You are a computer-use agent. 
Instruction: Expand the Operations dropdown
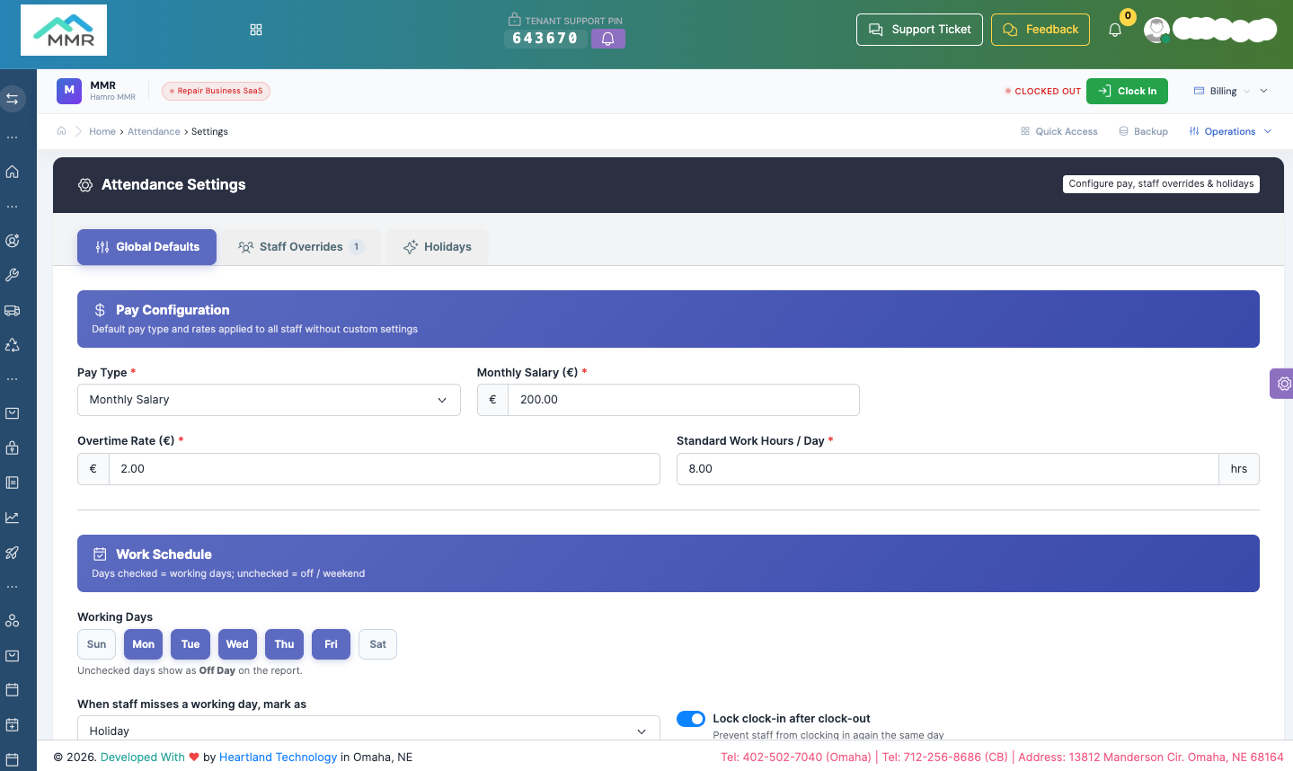(1230, 131)
